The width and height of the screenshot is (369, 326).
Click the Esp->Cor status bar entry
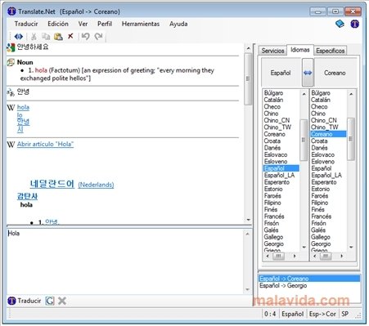322,314
